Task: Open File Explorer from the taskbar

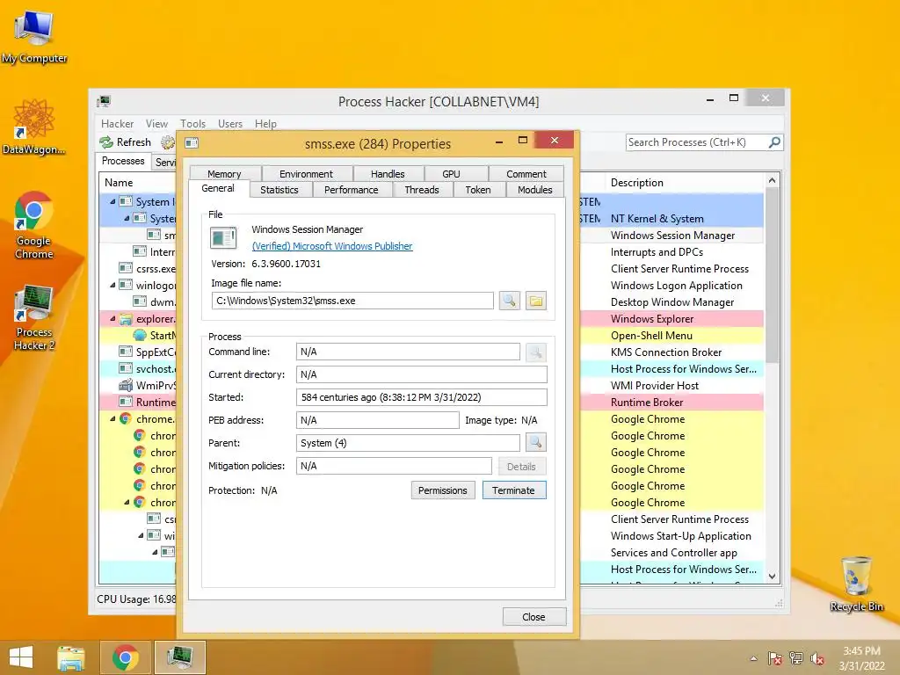Action: click(71, 657)
